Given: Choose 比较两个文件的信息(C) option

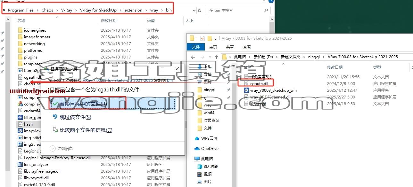Looking at the screenshot, I should coord(86,130).
